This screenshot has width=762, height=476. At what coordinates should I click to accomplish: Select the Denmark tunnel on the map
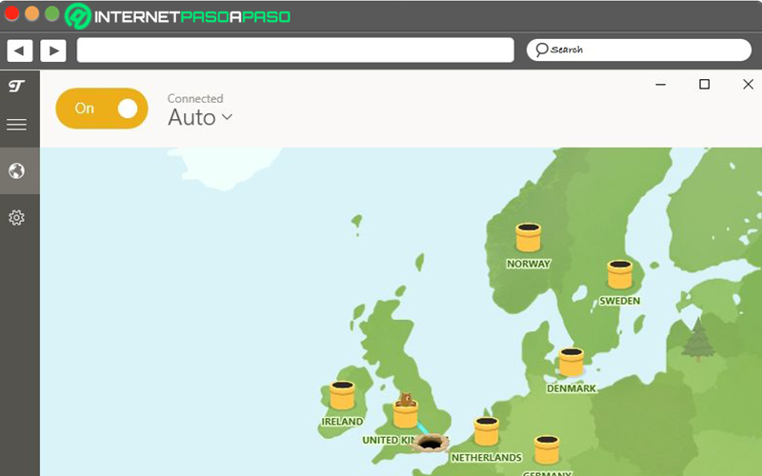coord(571,362)
